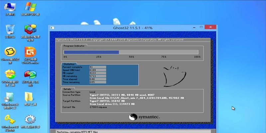Image resolution: width=266 pixels, height=133 pixels.
Task: Click the Ghost mascot drawing
Action: click(174, 76)
